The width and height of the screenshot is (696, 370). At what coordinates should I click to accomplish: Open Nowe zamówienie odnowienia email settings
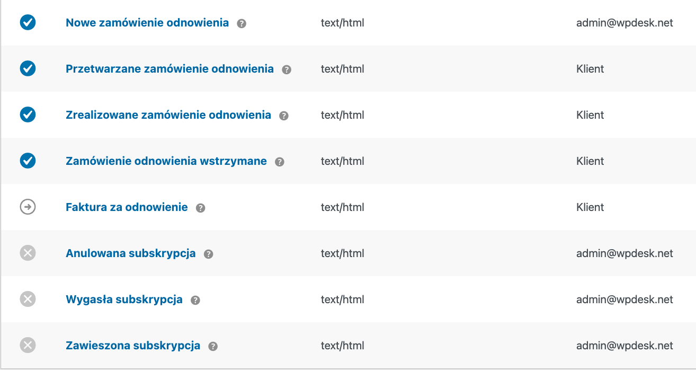147,23
